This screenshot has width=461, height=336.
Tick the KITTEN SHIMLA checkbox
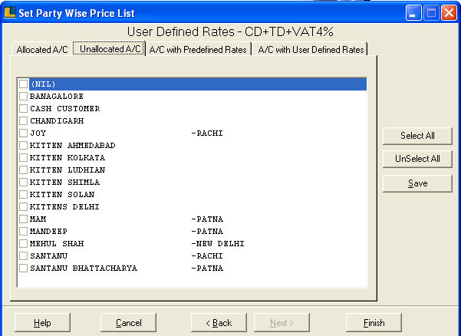[23, 183]
